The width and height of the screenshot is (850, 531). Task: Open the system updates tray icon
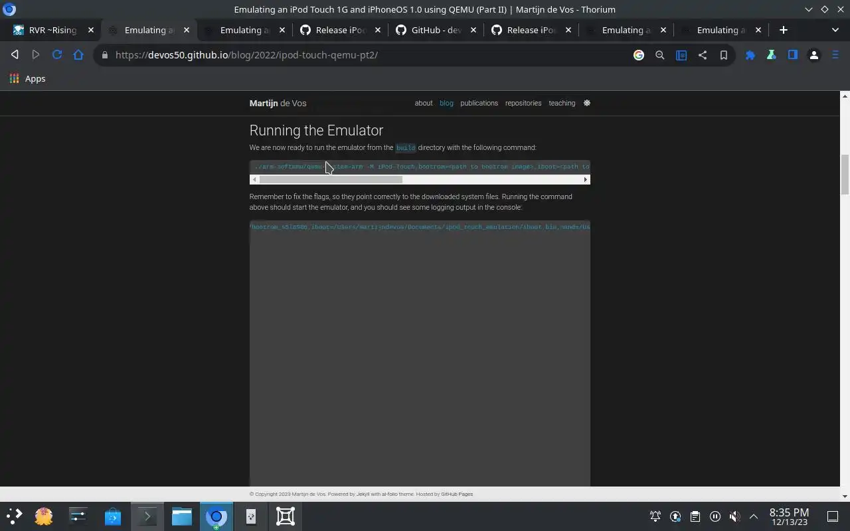675,516
